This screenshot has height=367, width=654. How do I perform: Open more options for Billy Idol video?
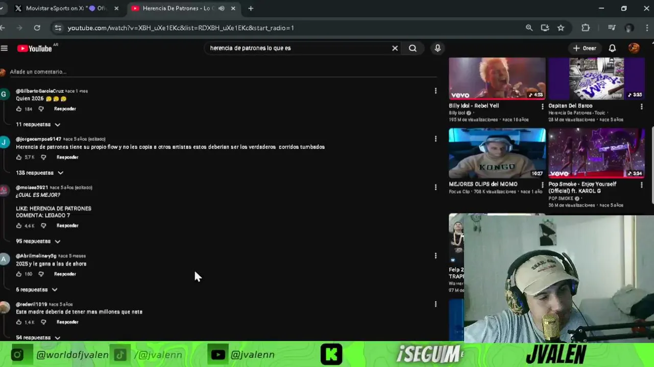542,107
